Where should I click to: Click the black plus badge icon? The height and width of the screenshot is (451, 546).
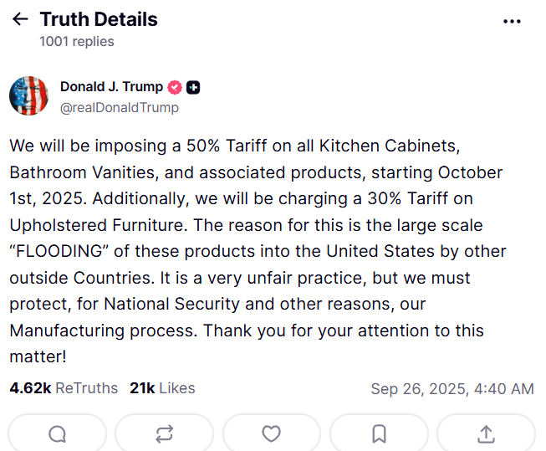[193, 87]
